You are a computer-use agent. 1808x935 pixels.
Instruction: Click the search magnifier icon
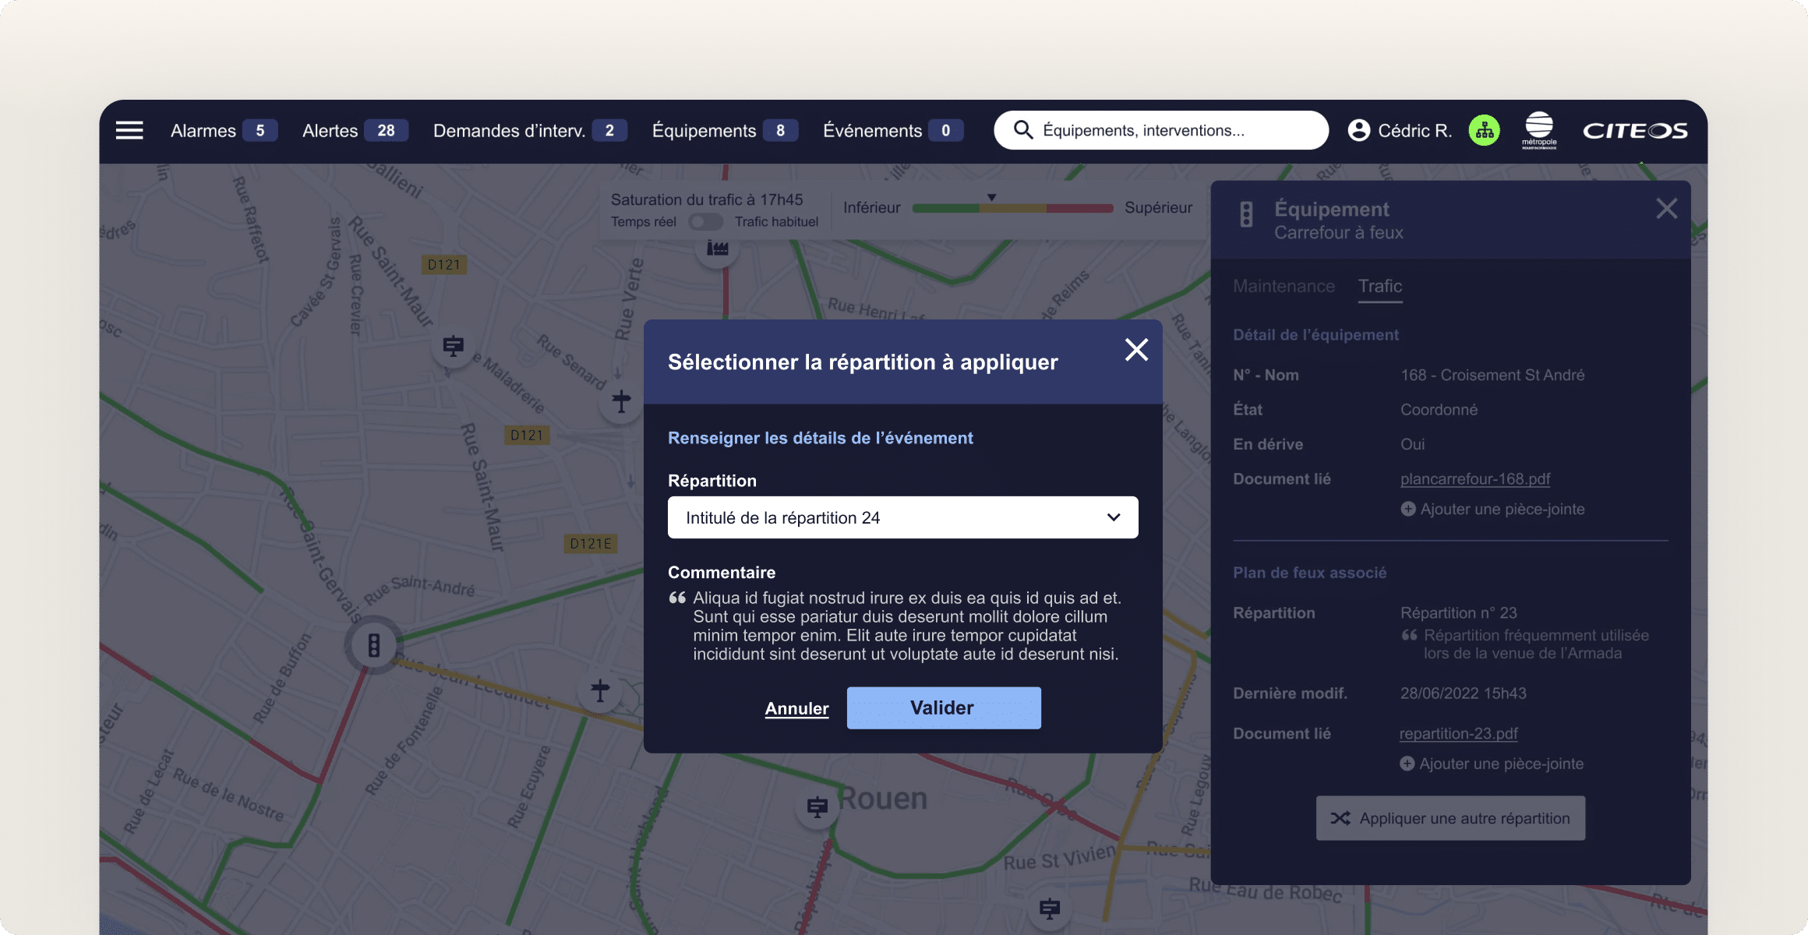point(1023,129)
